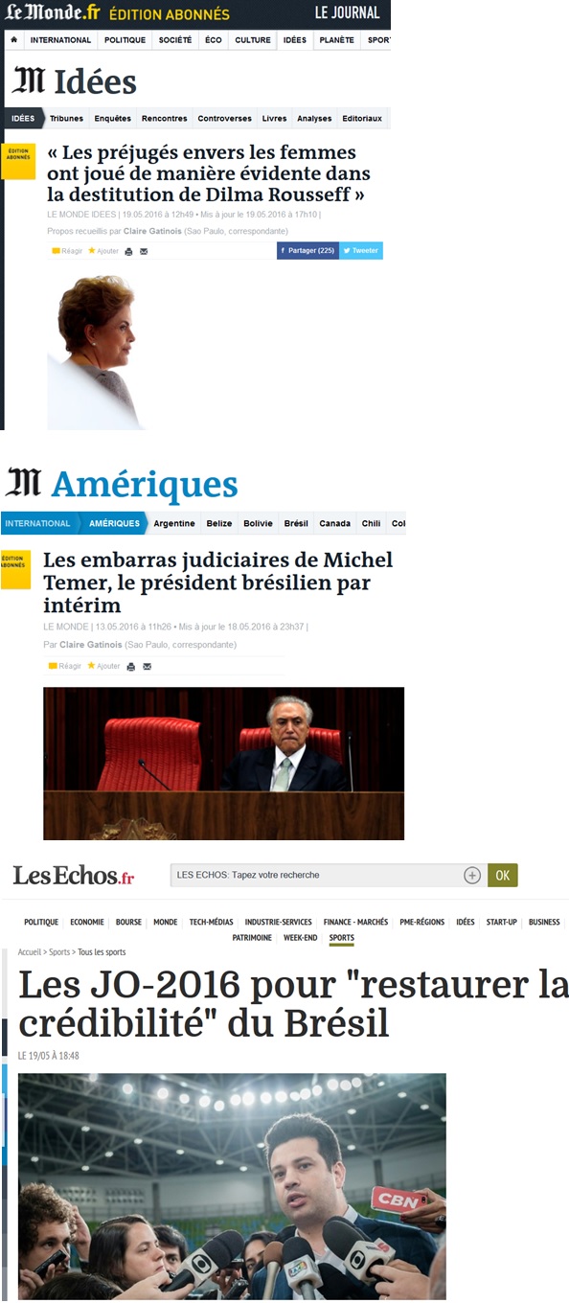Image resolution: width=569 pixels, height=1303 pixels.
Task: Email the Dilma Rousseff article via envelope icon
Action: click(144, 251)
